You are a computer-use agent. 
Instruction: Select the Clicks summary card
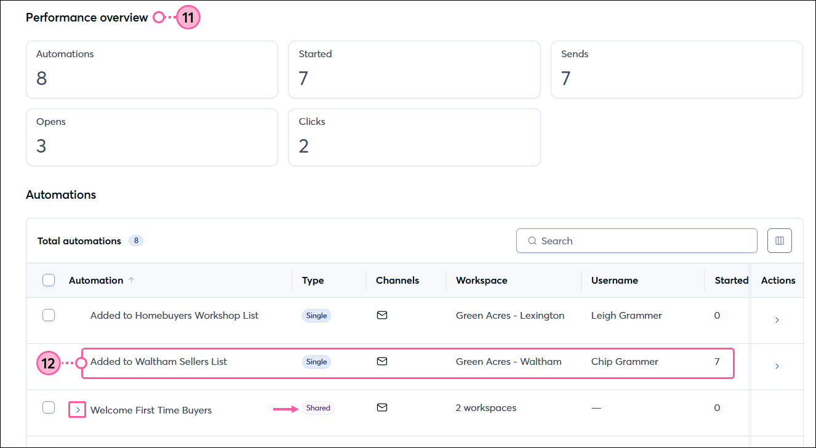coord(414,137)
